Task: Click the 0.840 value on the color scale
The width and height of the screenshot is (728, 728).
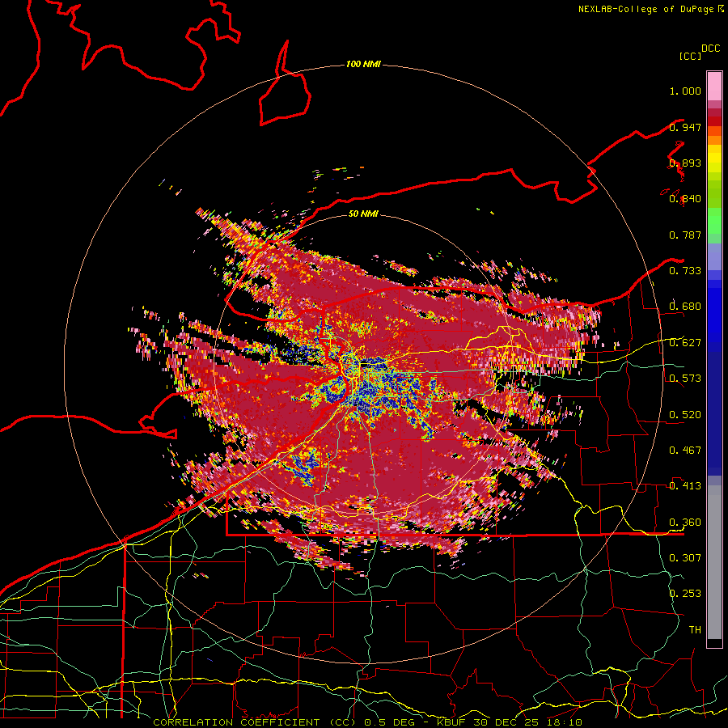Action: click(685, 199)
